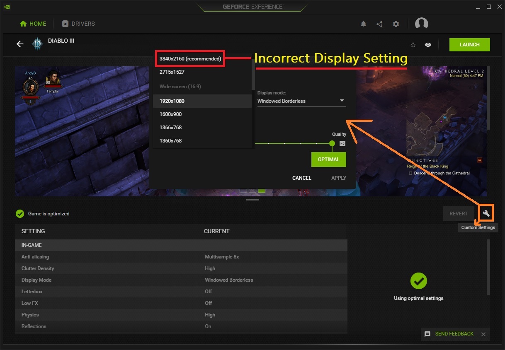
Task: Click the Physics setting row
Action: click(181, 315)
